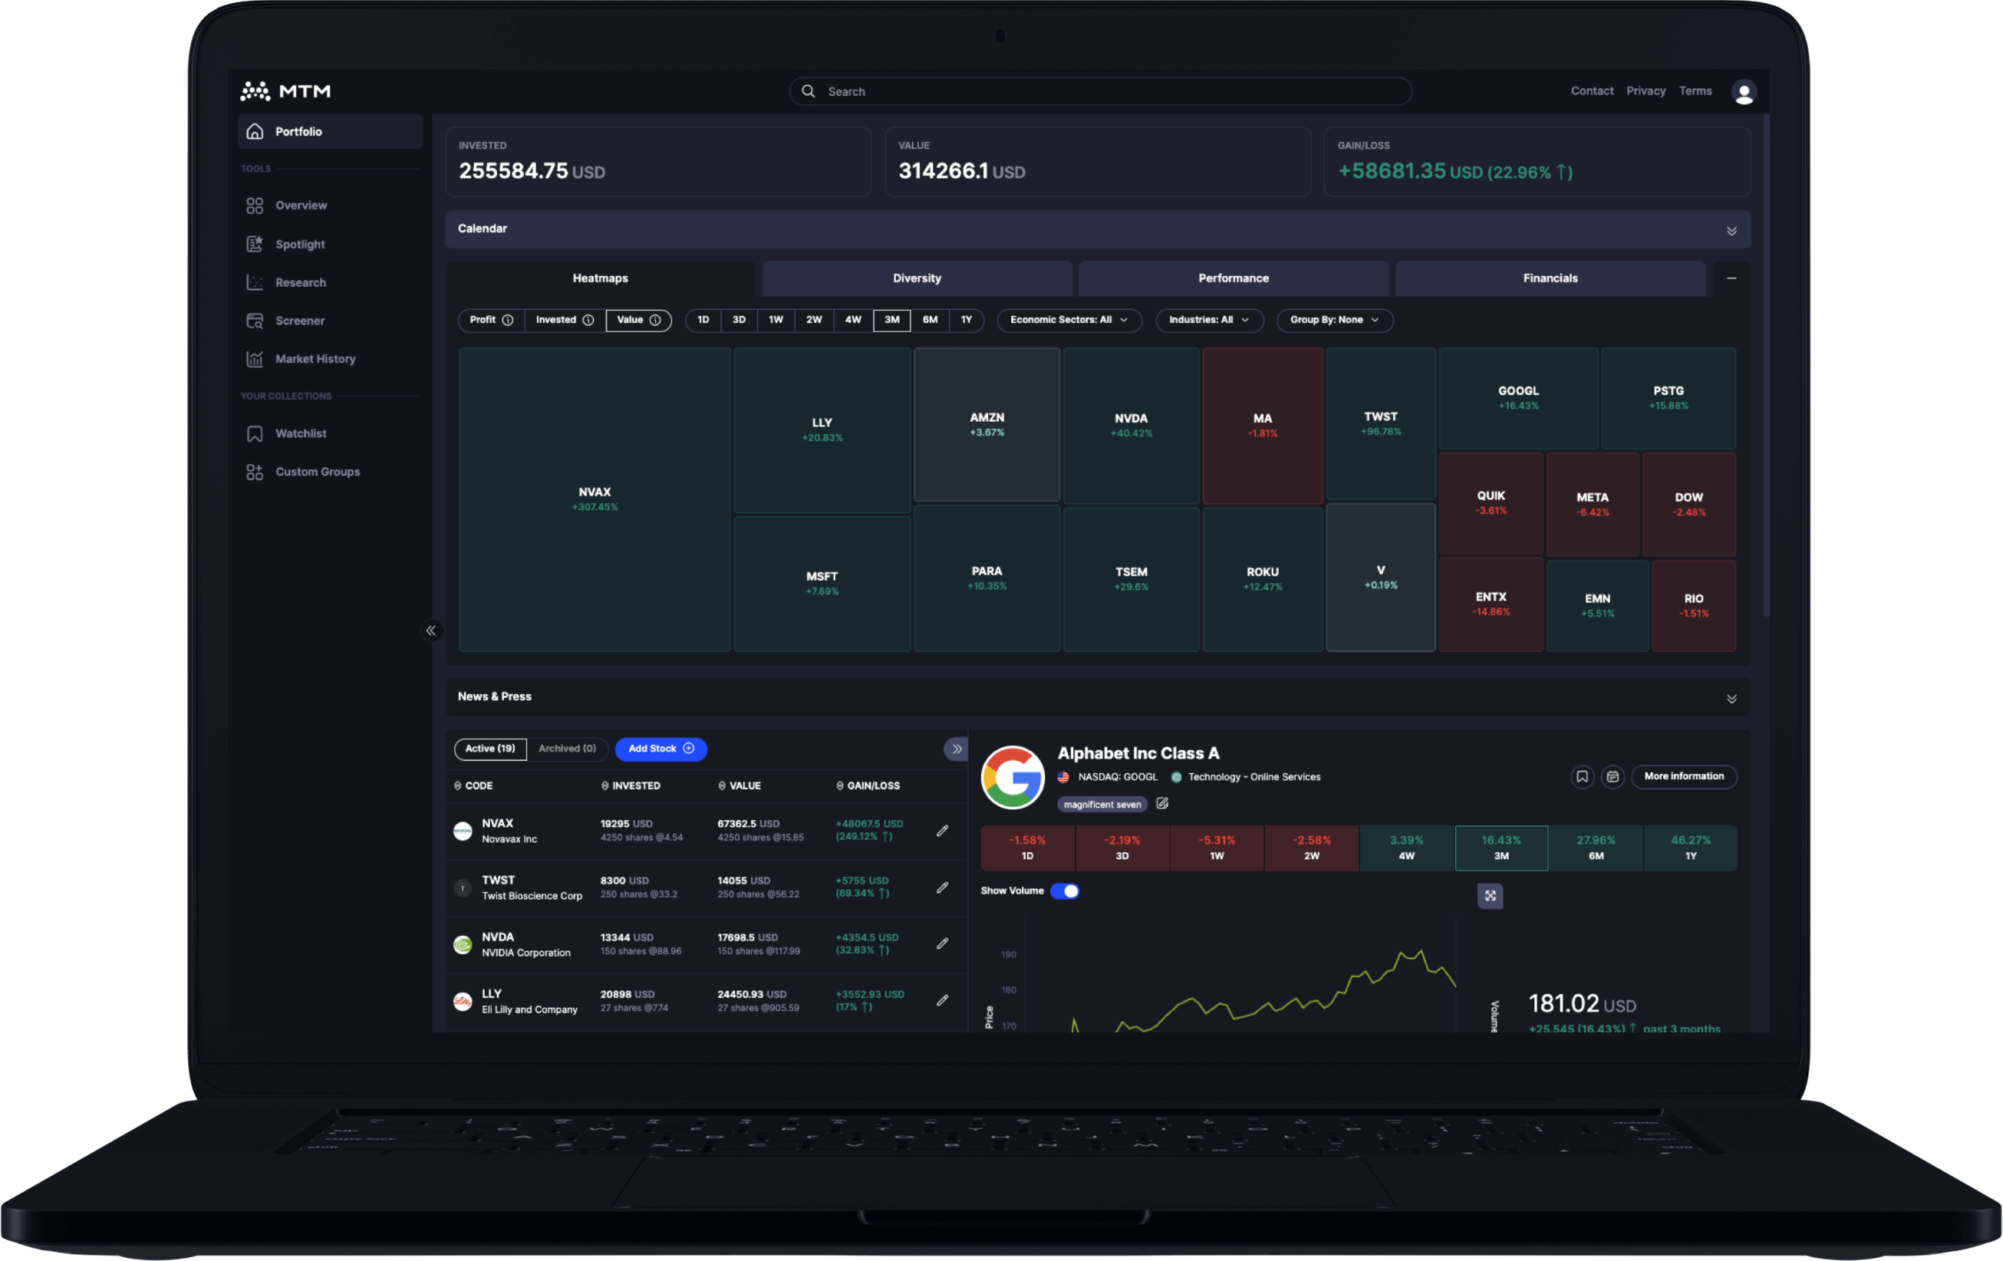The width and height of the screenshot is (2003, 1261).
Task: Expand the price chart fullscreen
Action: pyautogui.click(x=1490, y=896)
